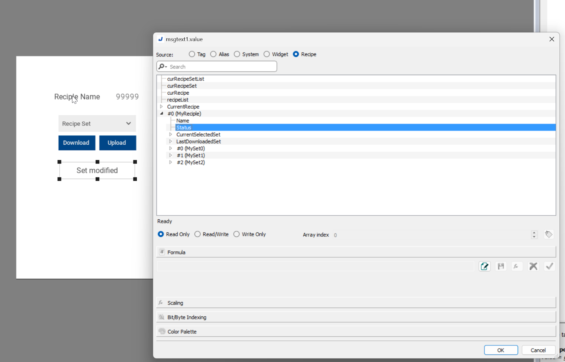Select curRecipeSetList in the tree
This screenshot has width=565, height=362.
click(186, 79)
